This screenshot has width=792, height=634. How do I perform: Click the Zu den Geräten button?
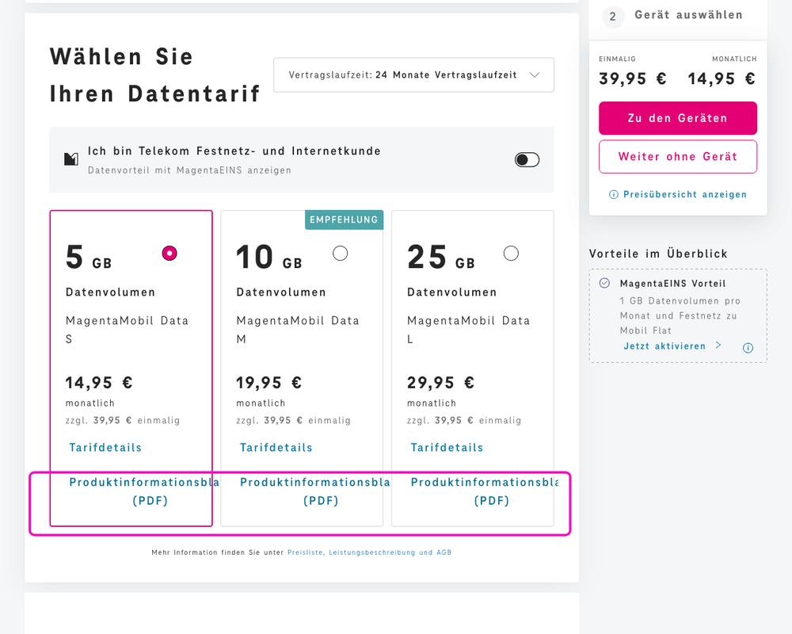(678, 117)
